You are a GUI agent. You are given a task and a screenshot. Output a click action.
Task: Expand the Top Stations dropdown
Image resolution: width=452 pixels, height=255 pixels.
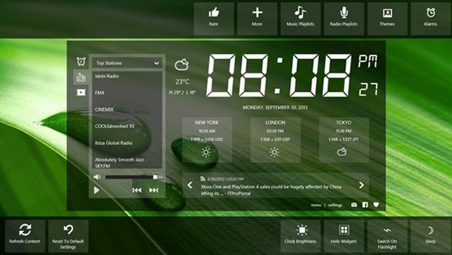click(127, 63)
